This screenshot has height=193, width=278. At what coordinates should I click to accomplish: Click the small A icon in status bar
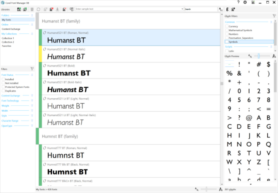click(197, 189)
